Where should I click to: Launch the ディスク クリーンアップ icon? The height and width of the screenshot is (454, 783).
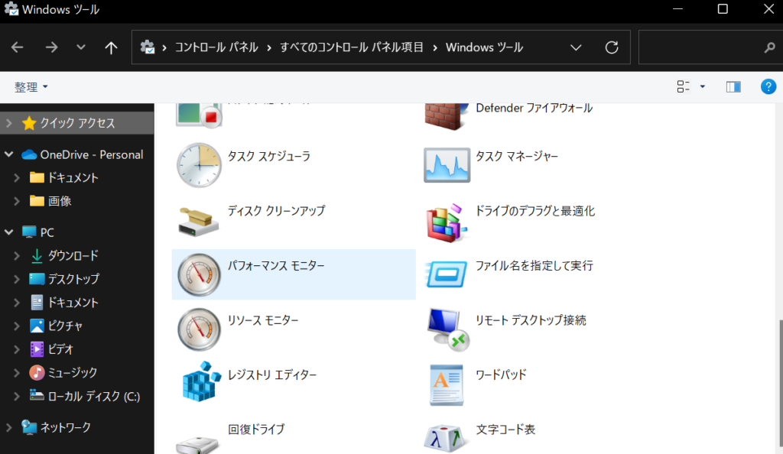click(198, 223)
